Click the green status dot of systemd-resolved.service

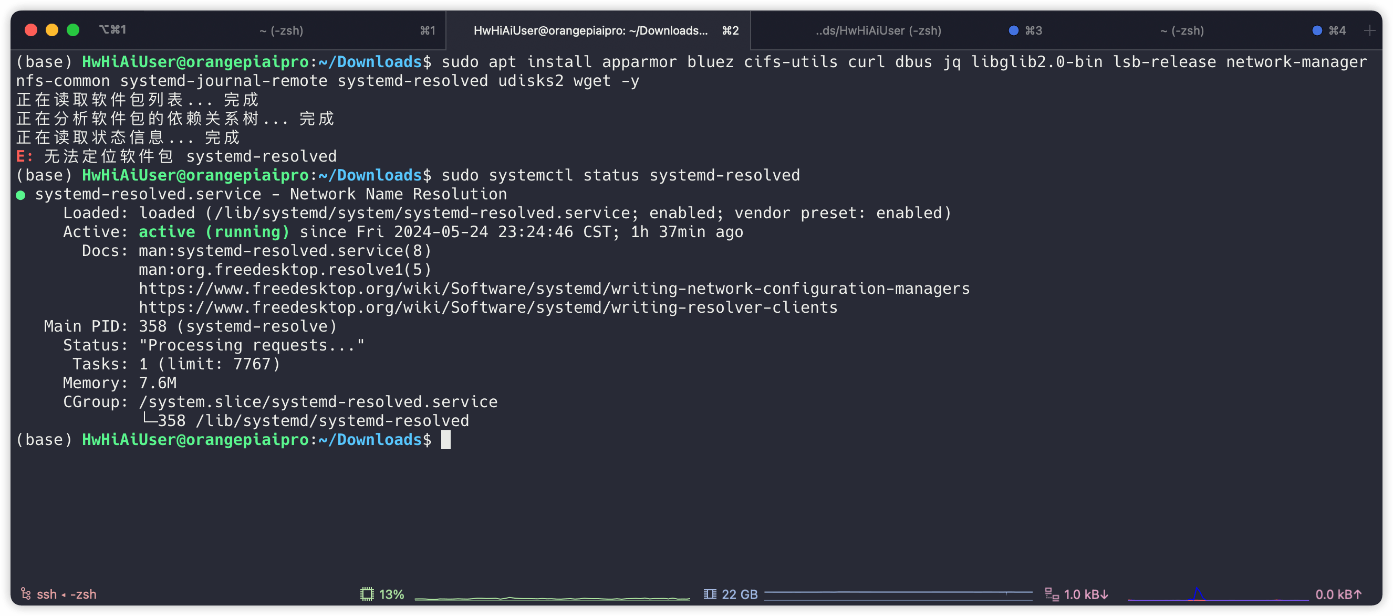[x=20, y=195]
